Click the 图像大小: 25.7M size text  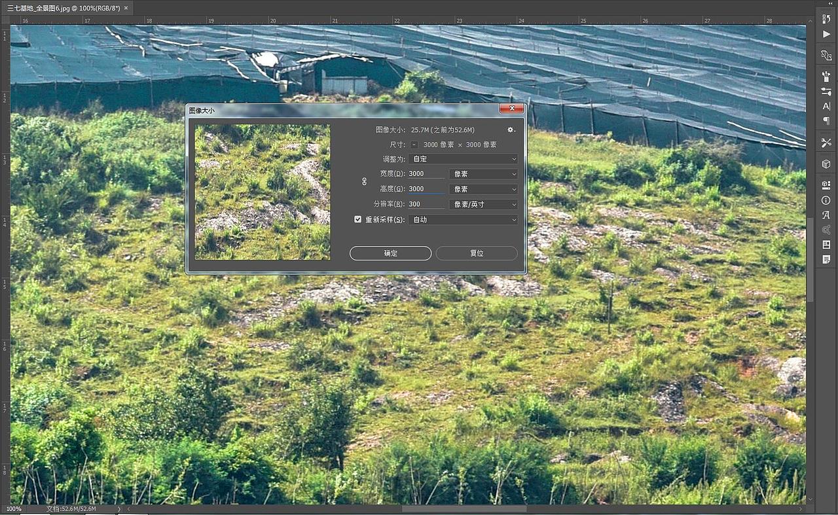click(x=425, y=130)
